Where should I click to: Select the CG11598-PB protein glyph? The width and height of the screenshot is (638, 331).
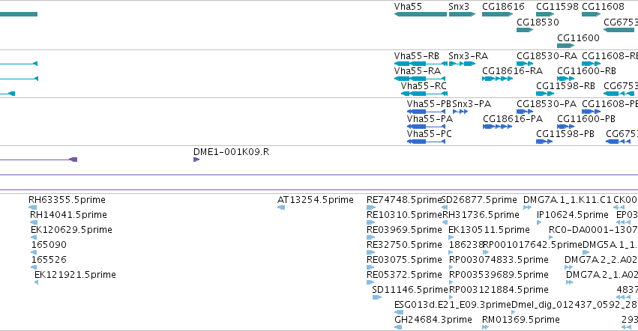544,142
